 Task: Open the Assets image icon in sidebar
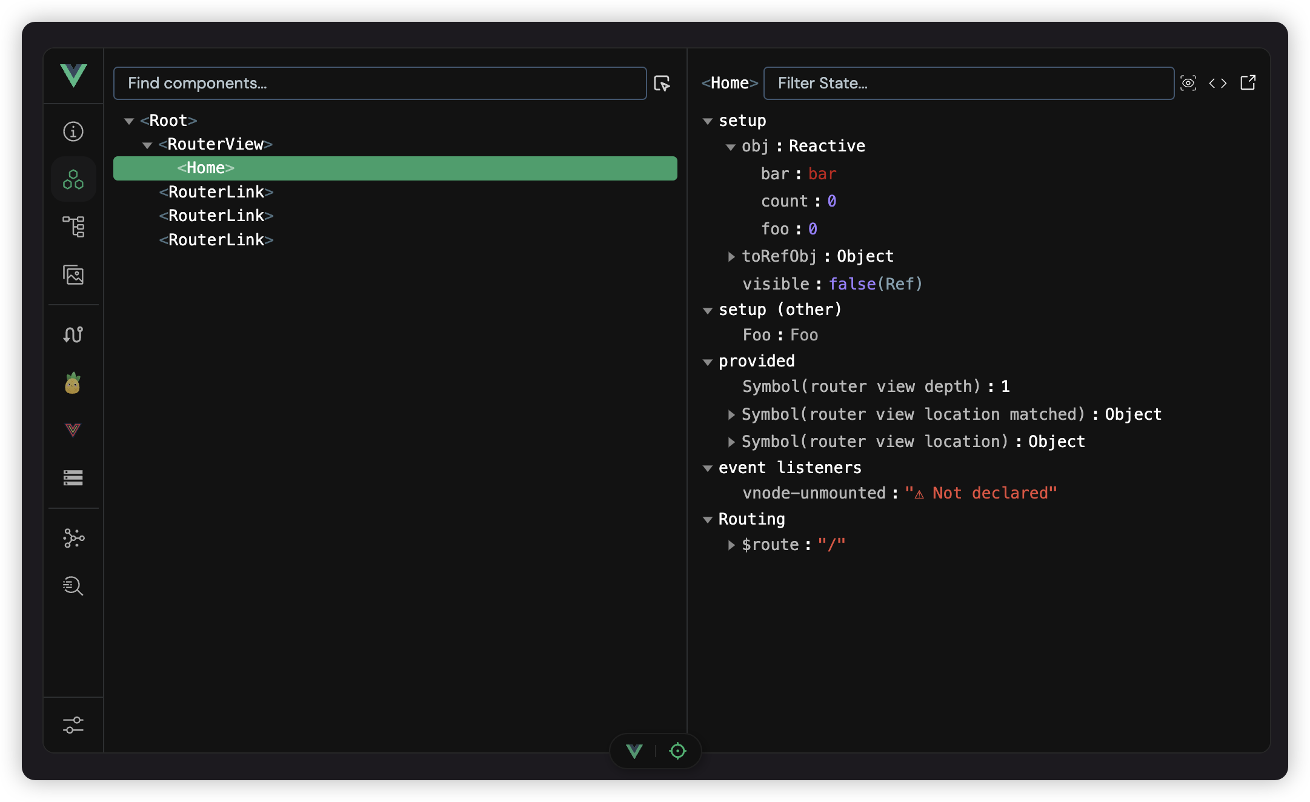(73, 275)
